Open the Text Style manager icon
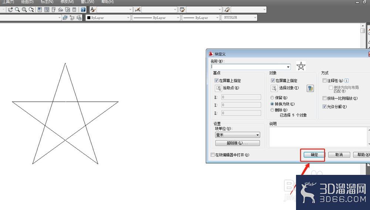 click(93, 10)
